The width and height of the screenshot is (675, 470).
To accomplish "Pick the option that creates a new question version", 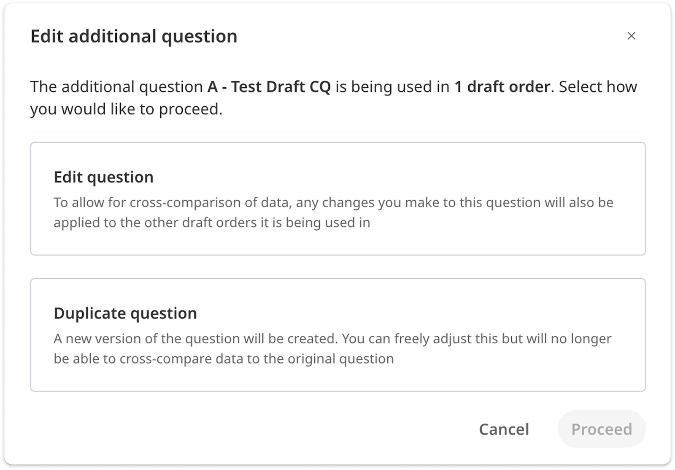I will [x=338, y=335].
